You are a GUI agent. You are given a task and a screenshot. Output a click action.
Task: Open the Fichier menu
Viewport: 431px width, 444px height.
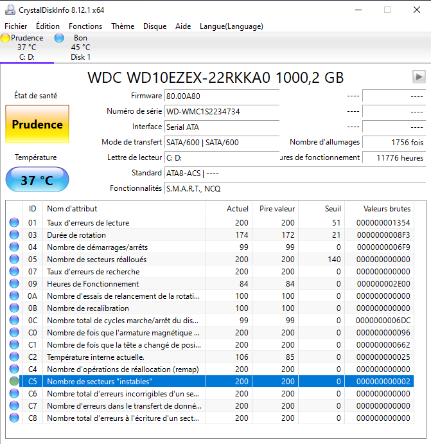(16, 26)
